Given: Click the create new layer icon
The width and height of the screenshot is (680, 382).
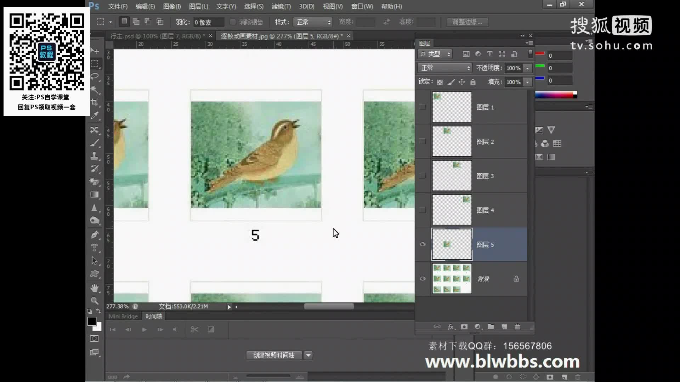Looking at the screenshot, I should pos(504,327).
